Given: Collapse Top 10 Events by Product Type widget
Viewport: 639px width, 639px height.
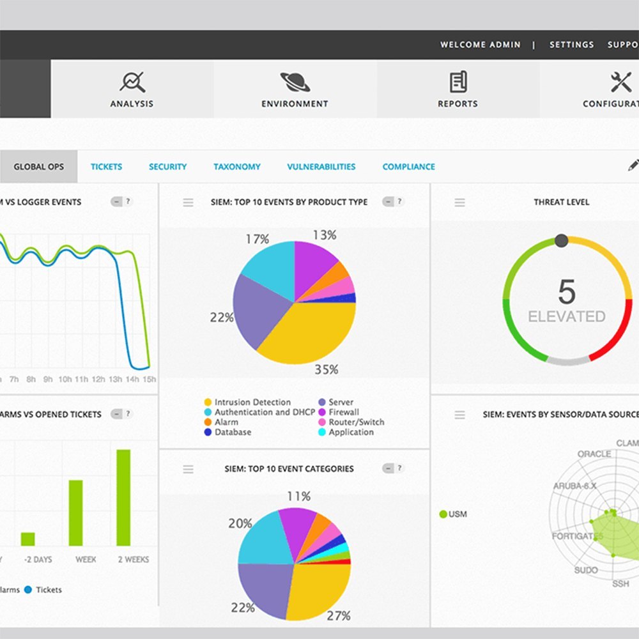Looking at the screenshot, I should click(388, 201).
